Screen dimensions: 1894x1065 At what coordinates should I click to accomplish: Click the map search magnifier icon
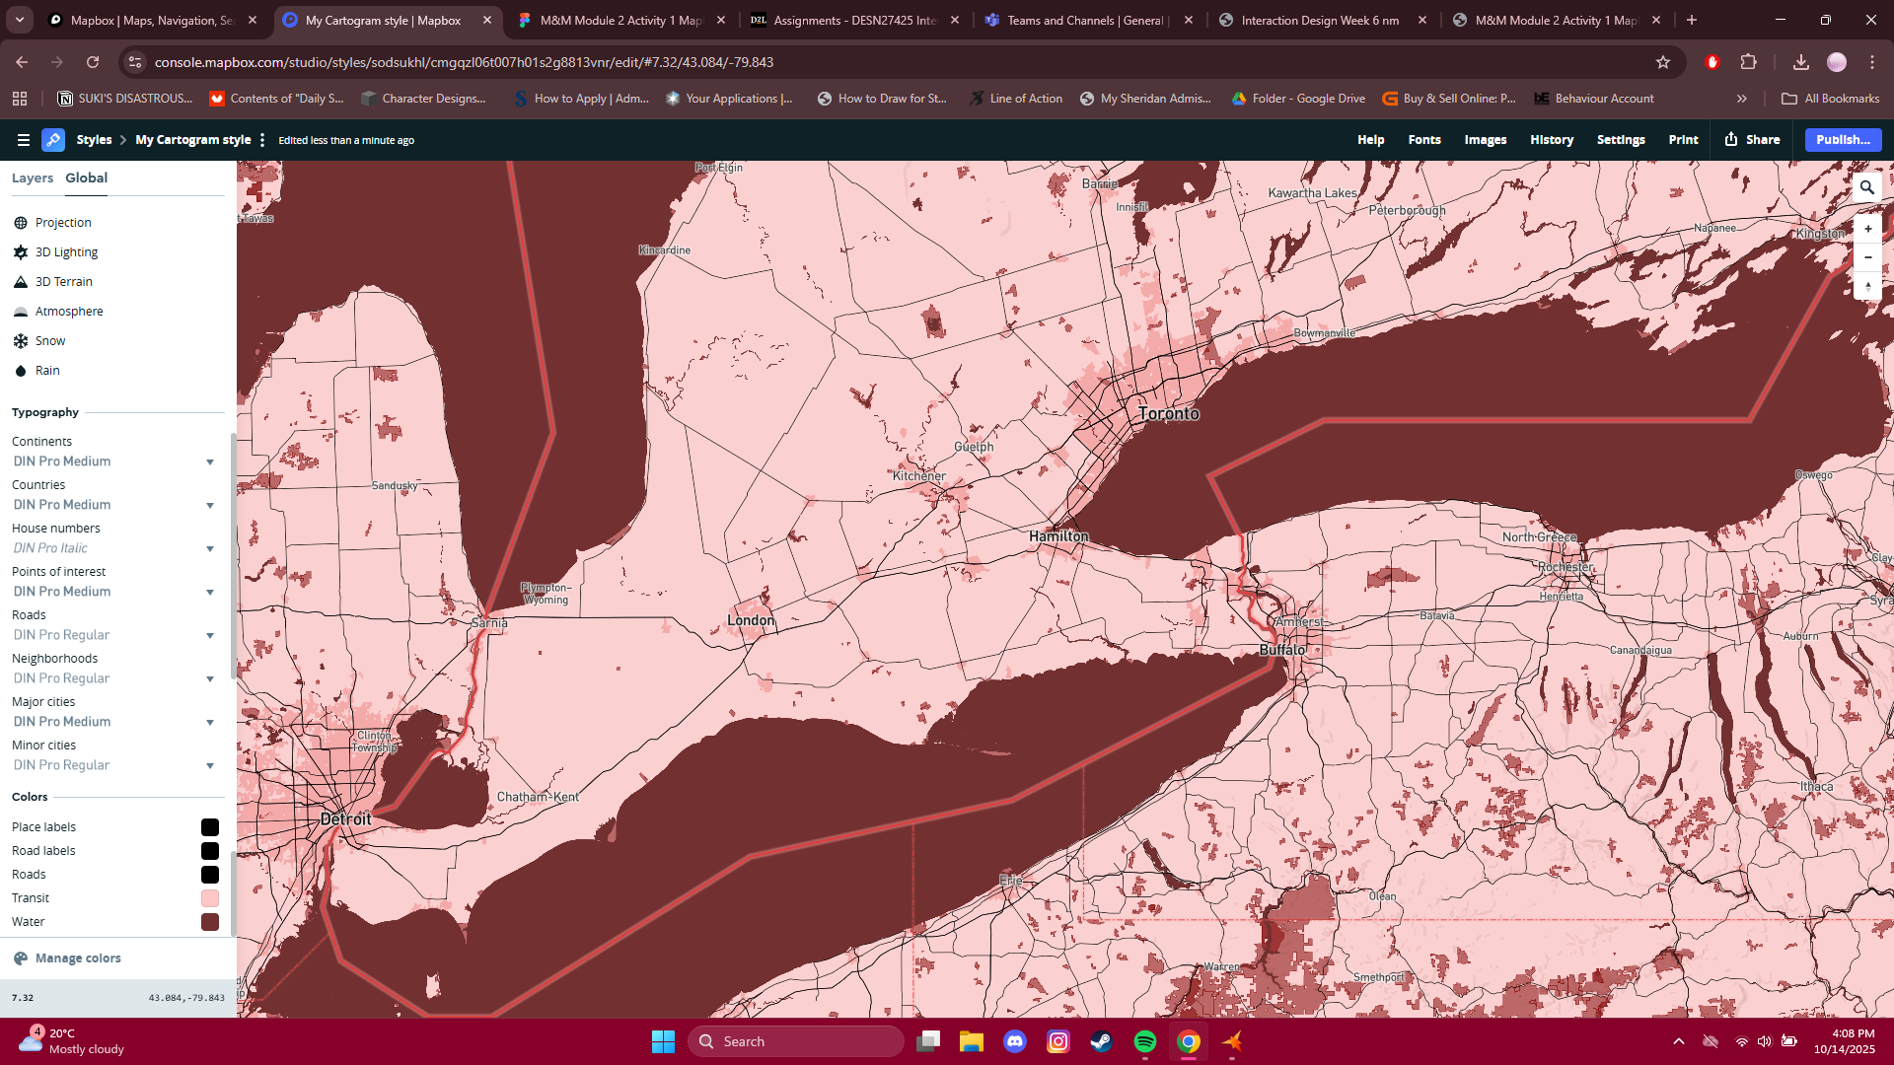1866,187
